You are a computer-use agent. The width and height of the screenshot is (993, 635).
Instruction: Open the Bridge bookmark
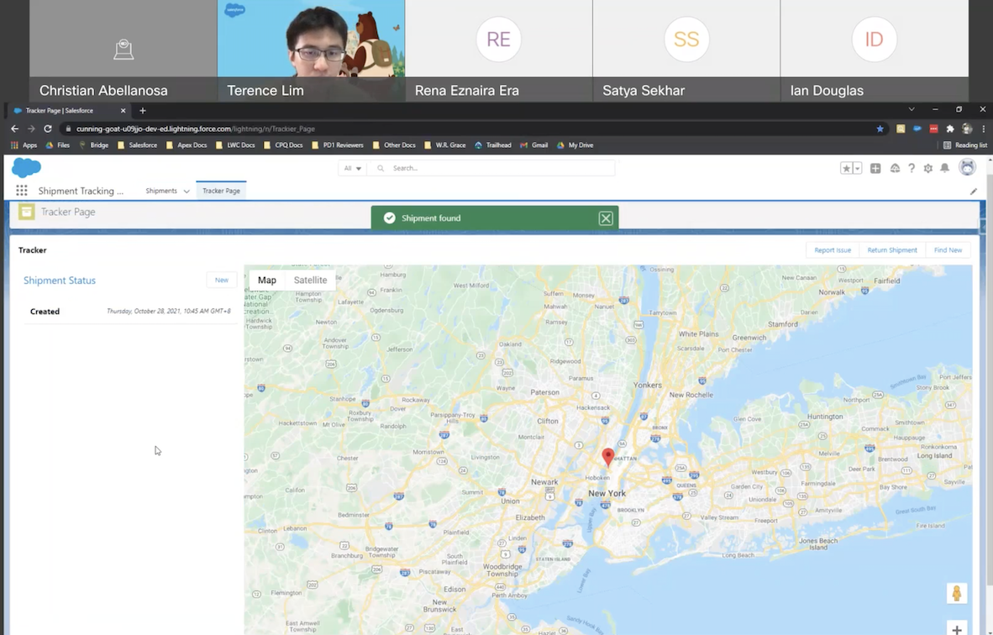coord(93,145)
